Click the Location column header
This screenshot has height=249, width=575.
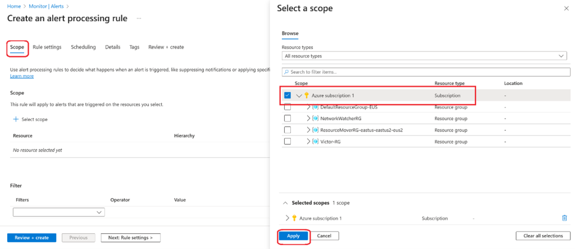(x=513, y=83)
